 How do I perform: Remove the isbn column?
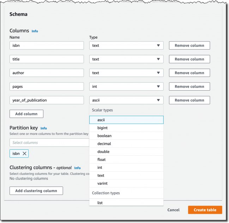(x=189, y=45)
